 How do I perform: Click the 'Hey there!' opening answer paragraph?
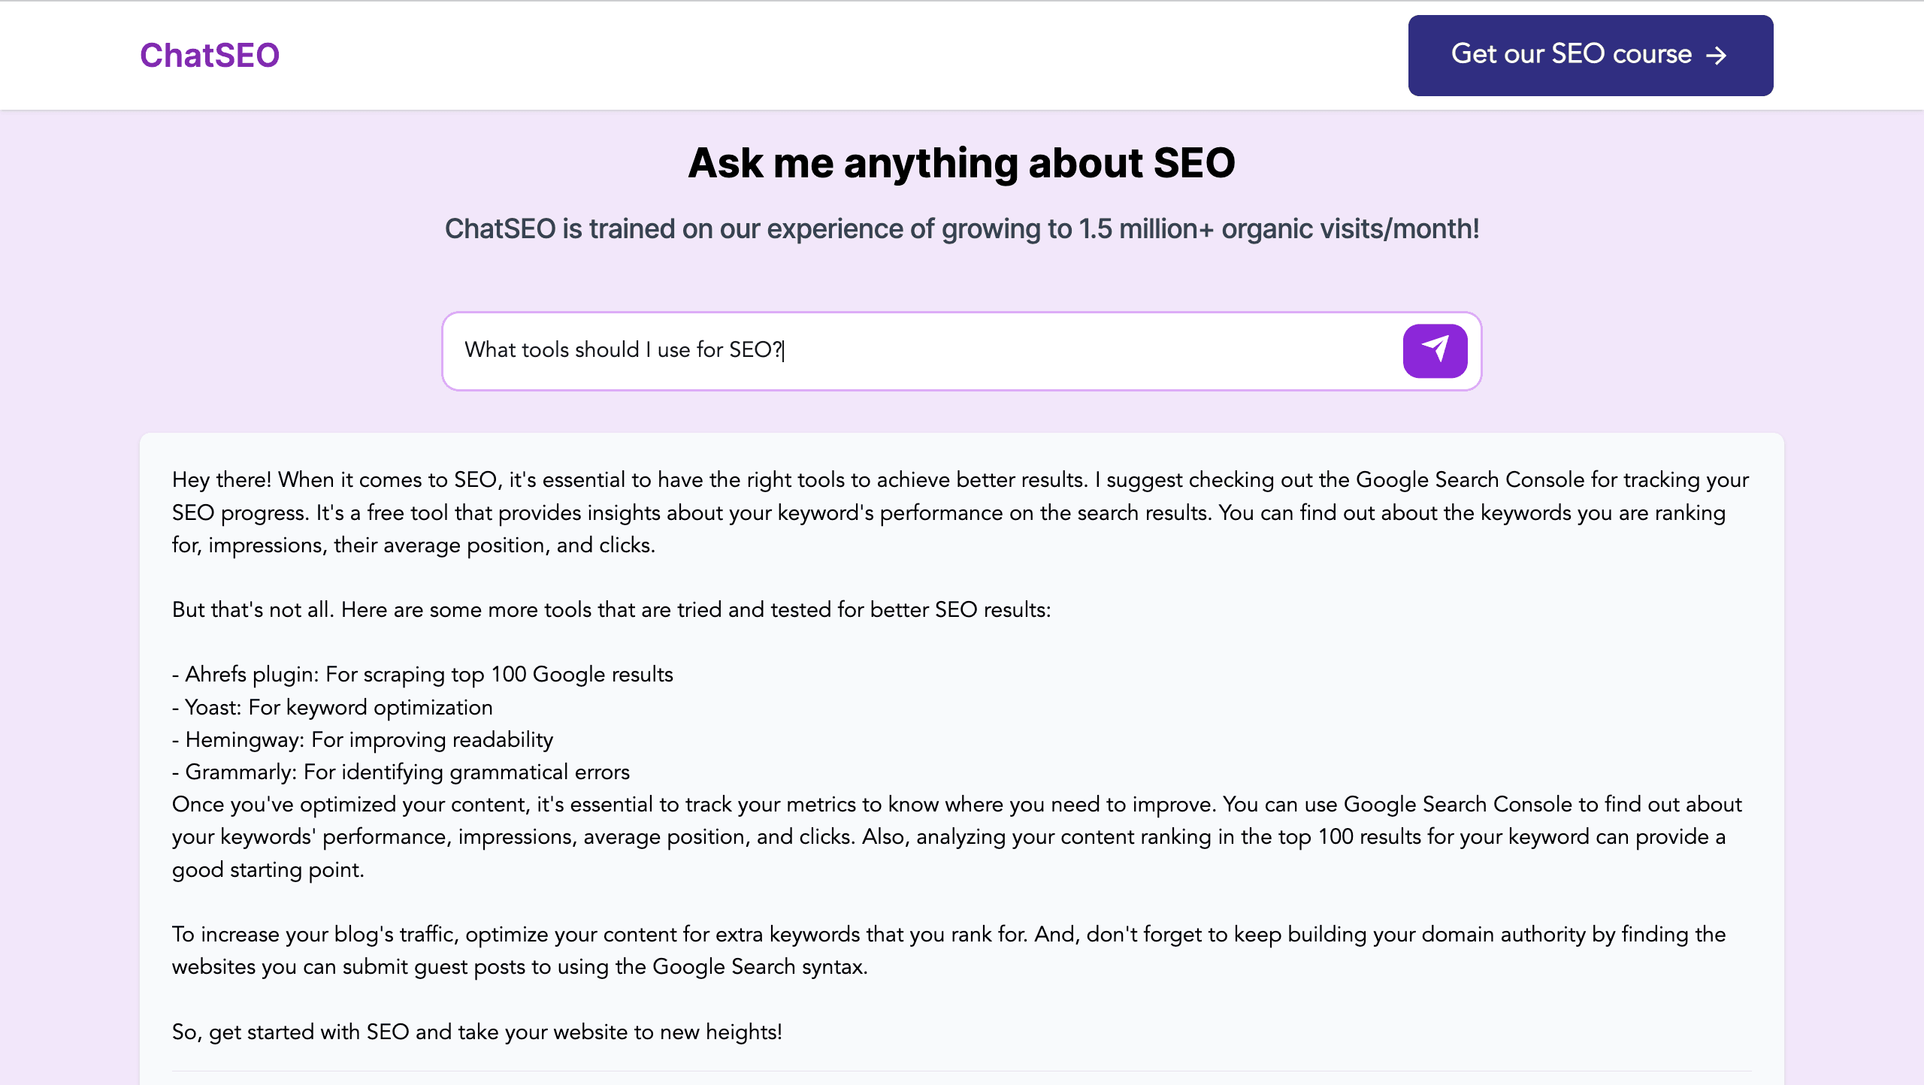960,512
